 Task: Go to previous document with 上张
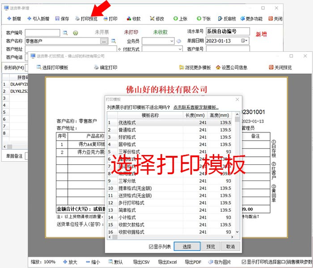tap(180, 19)
